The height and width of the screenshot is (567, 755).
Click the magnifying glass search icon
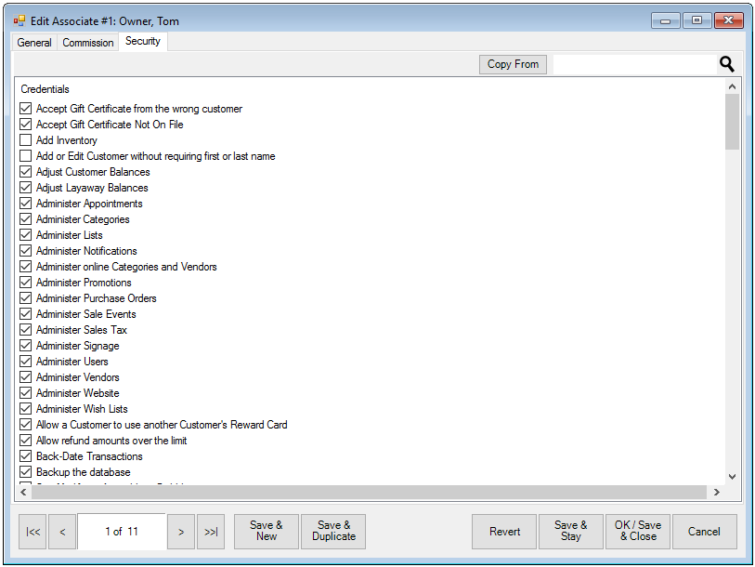(x=726, y=64)
